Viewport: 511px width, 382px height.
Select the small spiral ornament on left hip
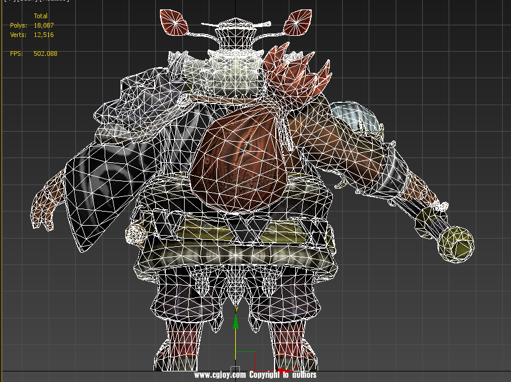[x=135, y=234]
